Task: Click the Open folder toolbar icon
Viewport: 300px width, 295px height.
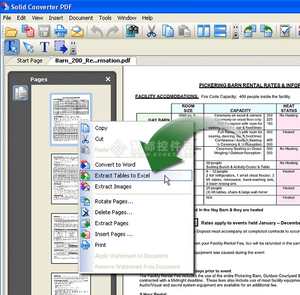Action: 11,31
